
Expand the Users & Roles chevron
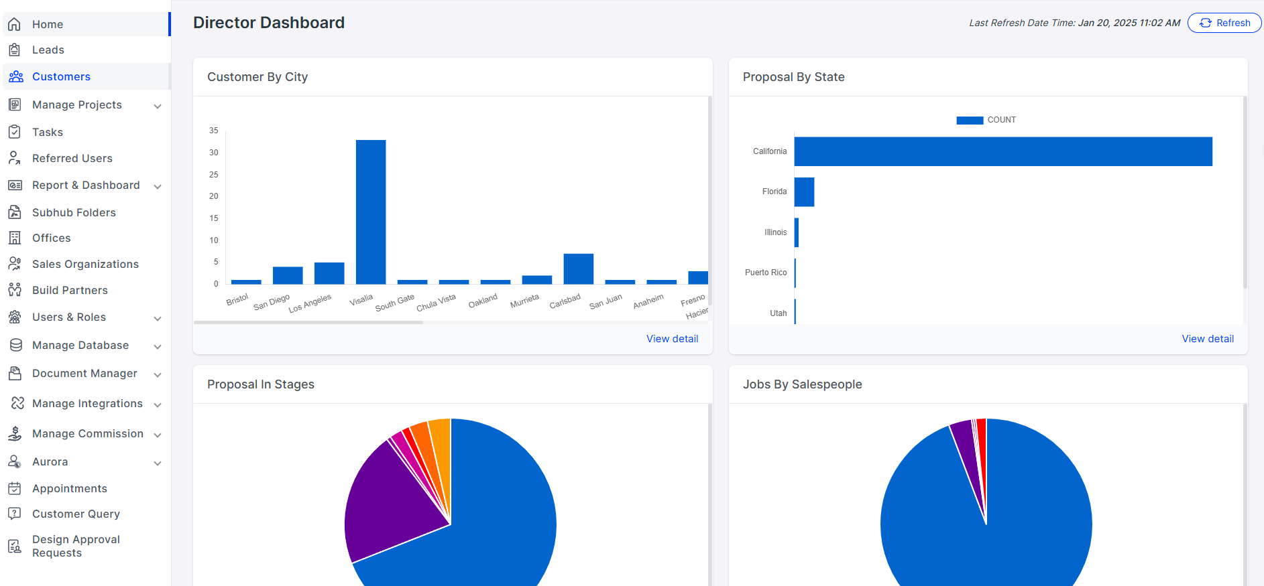(158, 318)
